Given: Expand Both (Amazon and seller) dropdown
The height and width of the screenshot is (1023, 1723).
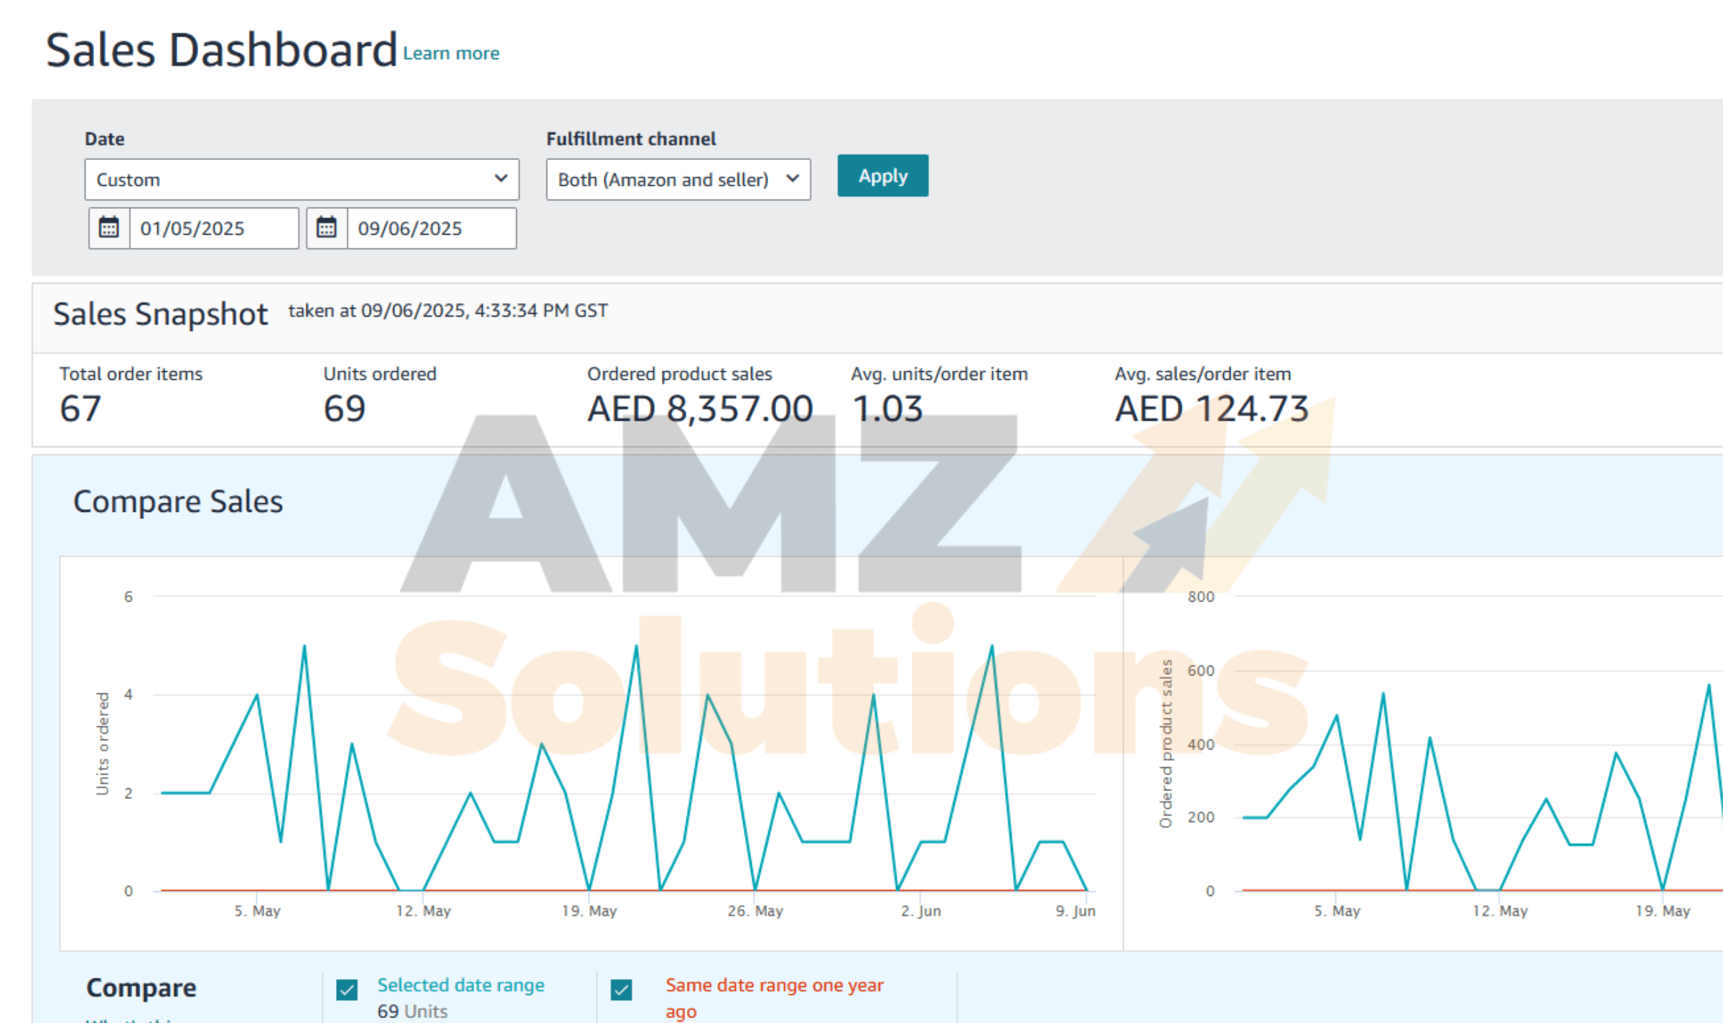Looking at the screenshot, I should point(678,179).
